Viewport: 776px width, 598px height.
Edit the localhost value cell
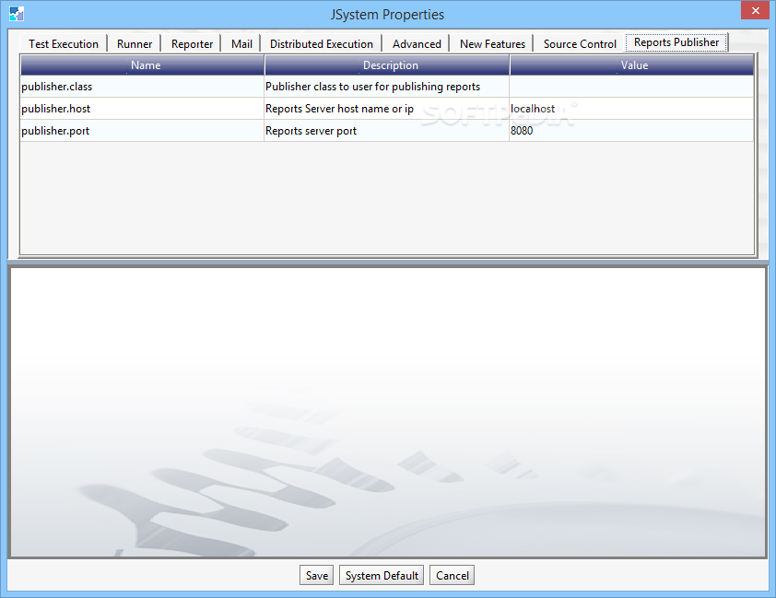(x=631, y=109)
